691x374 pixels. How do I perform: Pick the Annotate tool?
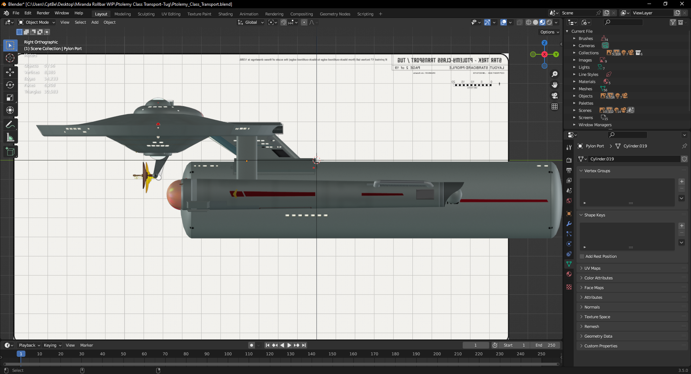pyautogui.click(x=10, y=125)
